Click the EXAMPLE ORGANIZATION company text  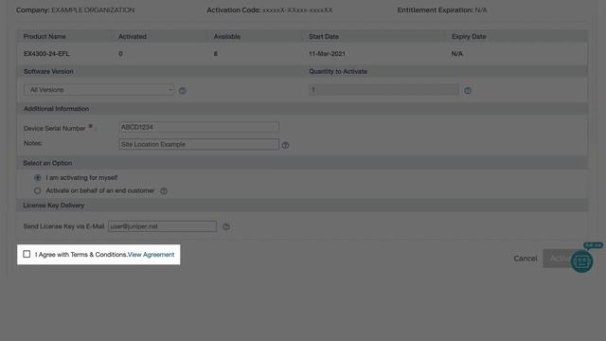[x=93, y=10]
